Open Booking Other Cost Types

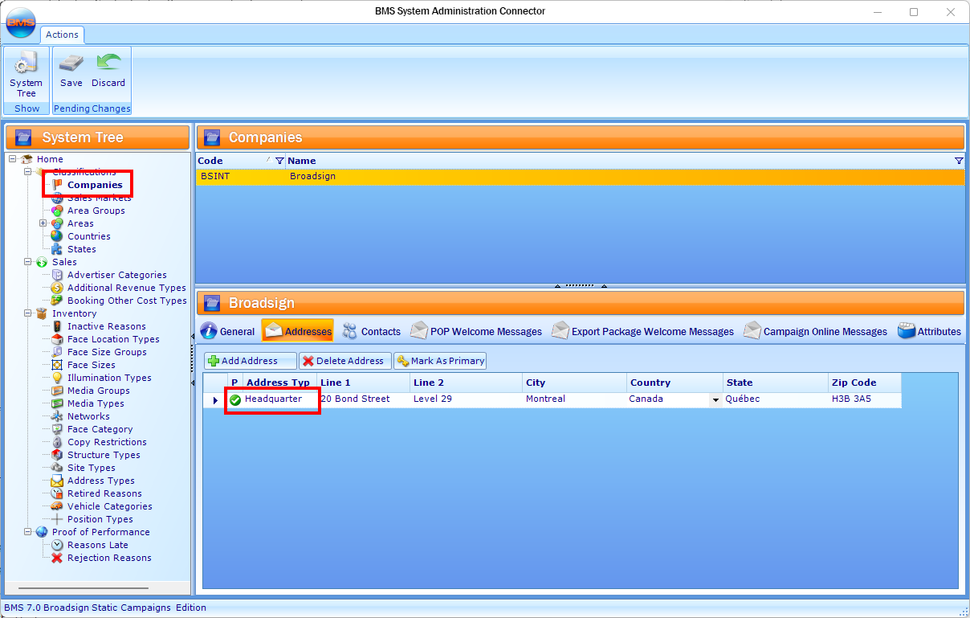(x=127, y=301)
